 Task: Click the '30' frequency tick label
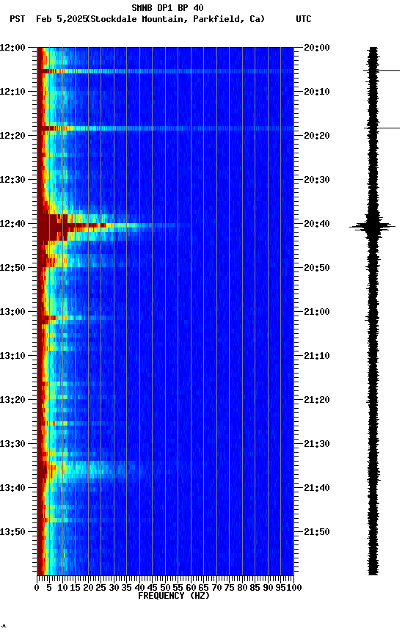tap(114, 588)
